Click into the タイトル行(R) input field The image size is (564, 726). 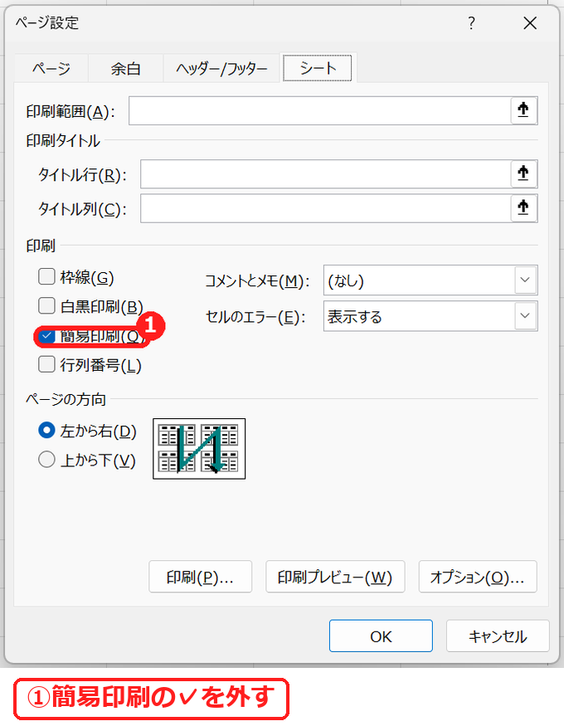click(326, 173)
